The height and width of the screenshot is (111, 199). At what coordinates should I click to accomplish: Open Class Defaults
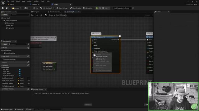(x=75, y=8)
